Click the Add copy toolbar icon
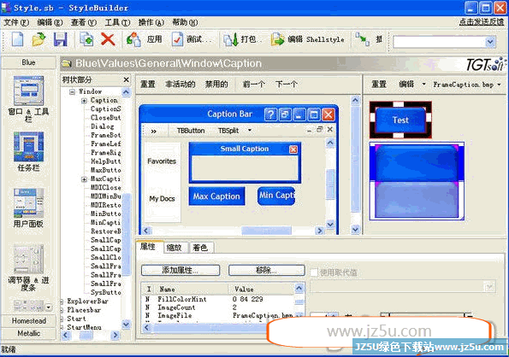The width and height of the screenshot is (509, 357). (x=86, y=39)
